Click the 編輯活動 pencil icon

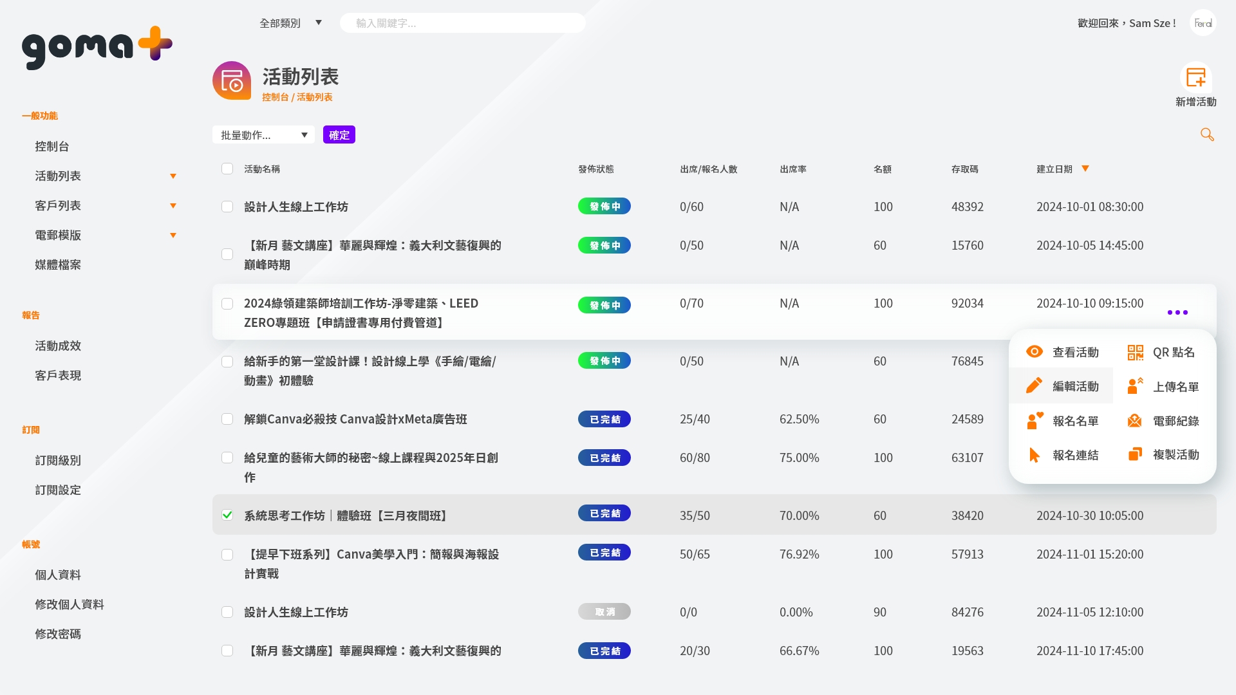pyautogui.click(x=1034, y=385)
